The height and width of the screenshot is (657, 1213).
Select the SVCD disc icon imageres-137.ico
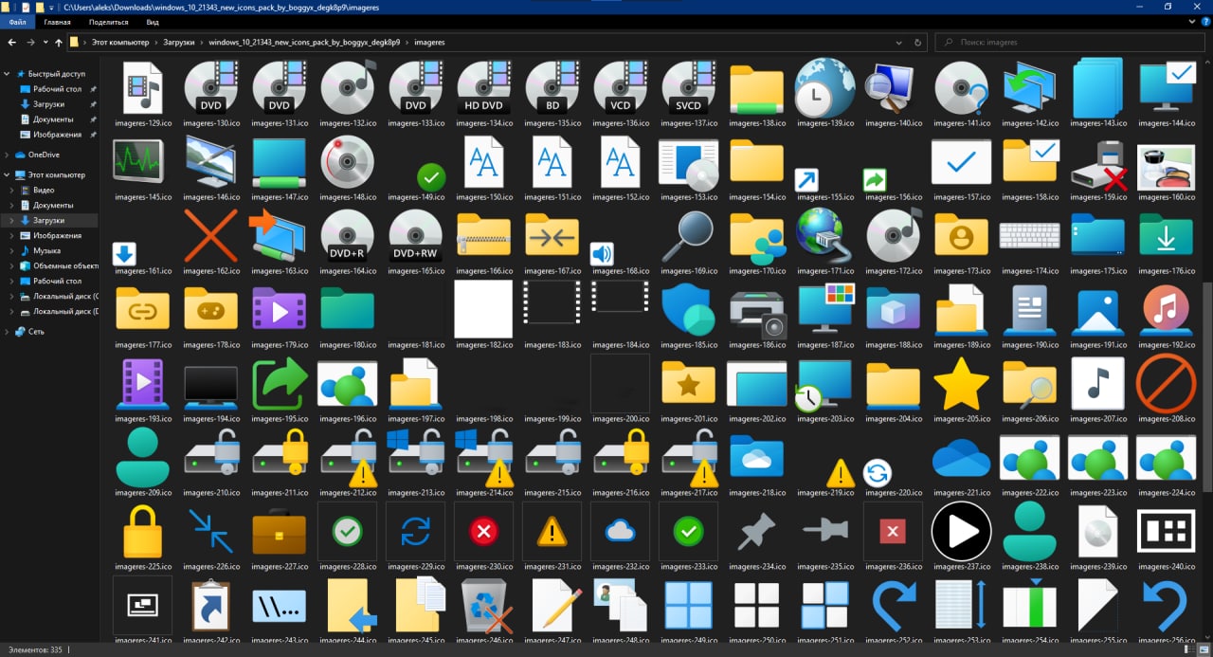(x=689, y=87)
